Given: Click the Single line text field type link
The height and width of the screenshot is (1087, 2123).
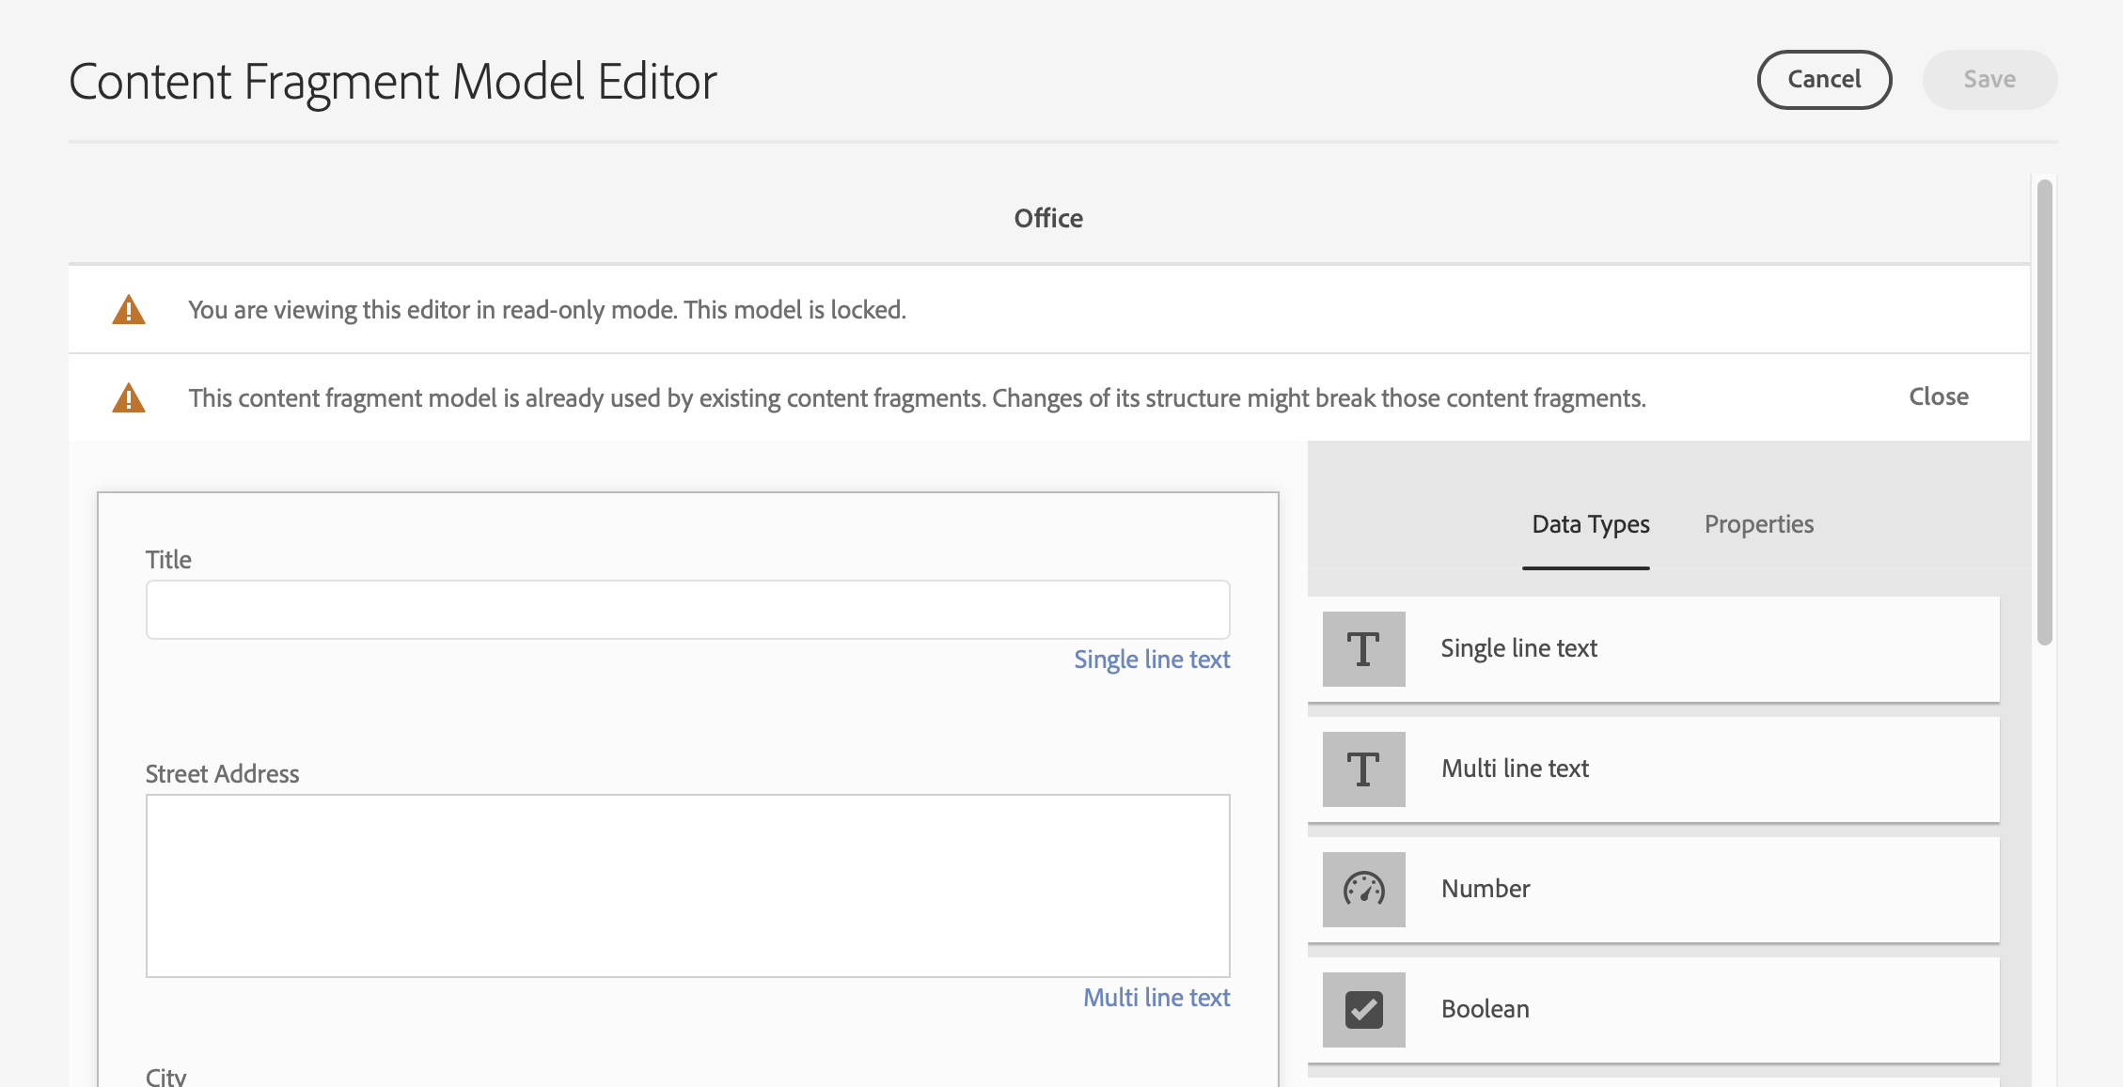Looking at the screenshot, I should click(1152, 660).
